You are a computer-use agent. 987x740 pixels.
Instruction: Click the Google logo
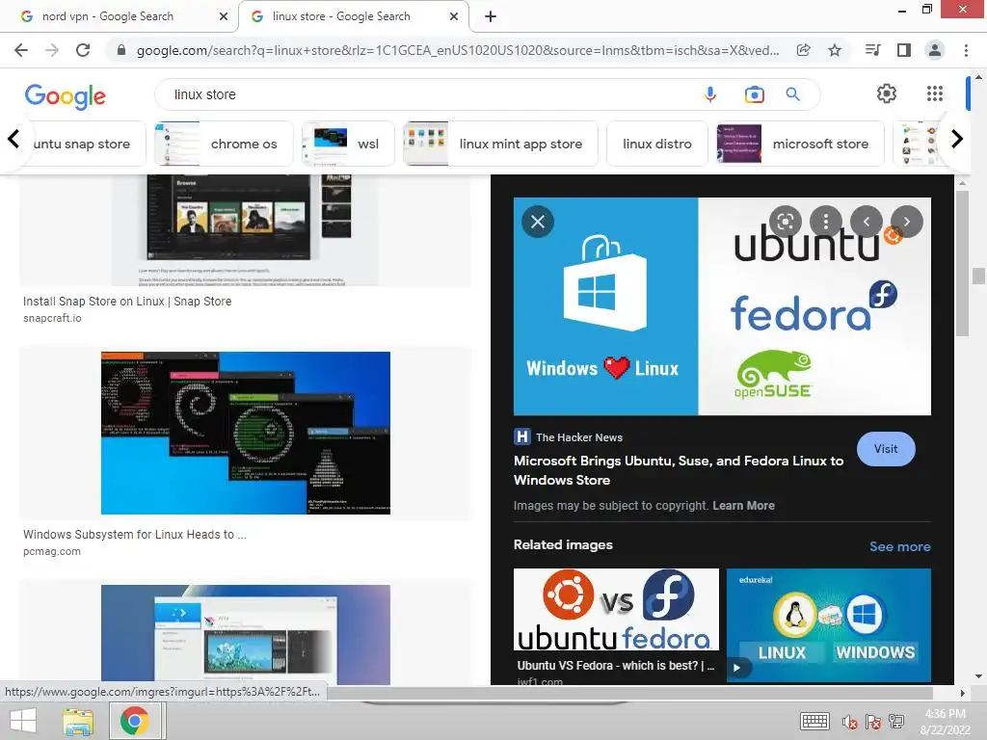66,95
